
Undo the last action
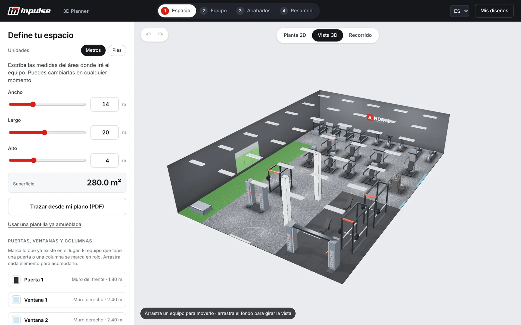148,34
